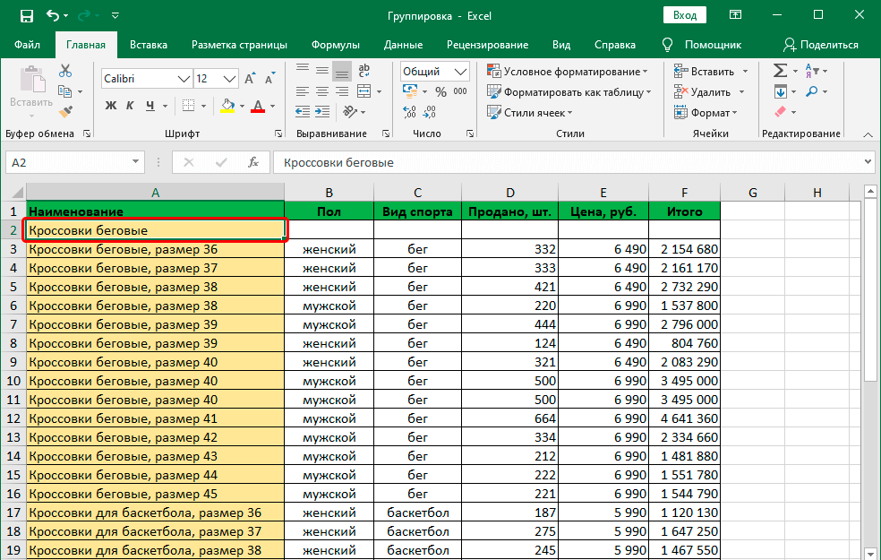Apply the accounting number format
This screenshot has height=560, width=881.
[x=410, y=91]
